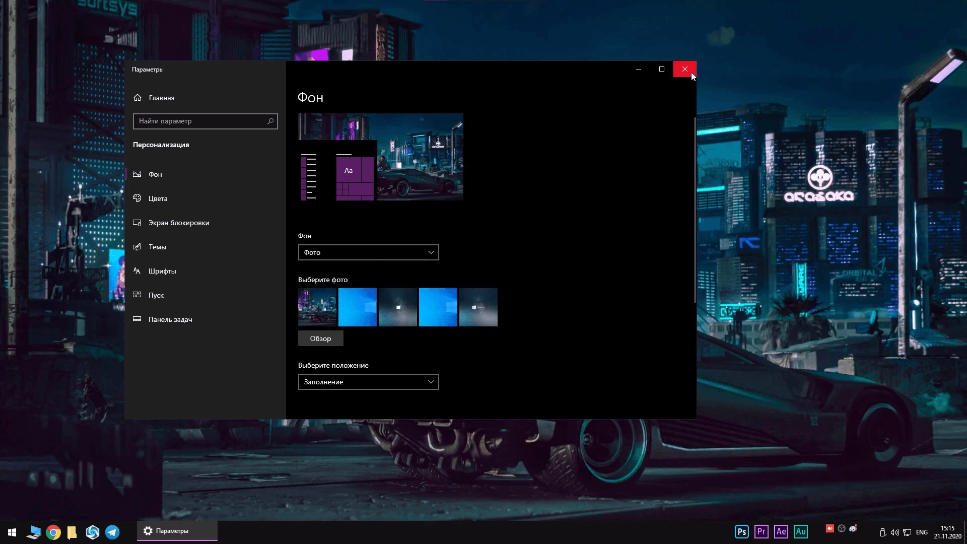Choose the first dark gray Windows thumbnail
Viewport: 967px width, 544px height.
pyautogui.click(x=398, y=307)
